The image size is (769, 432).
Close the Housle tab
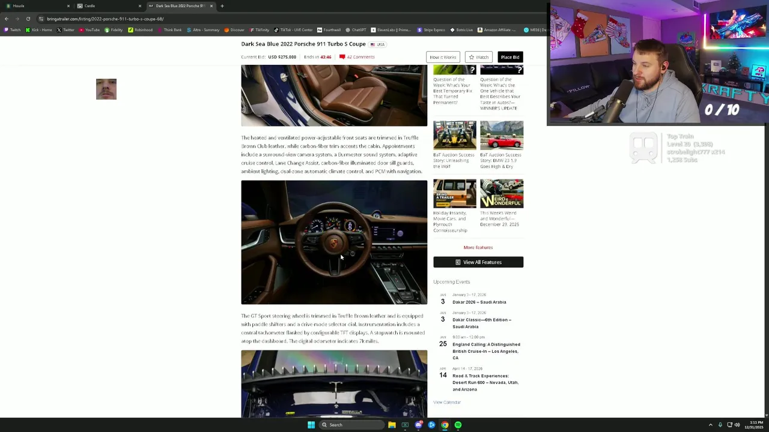[x=68, y=6]
